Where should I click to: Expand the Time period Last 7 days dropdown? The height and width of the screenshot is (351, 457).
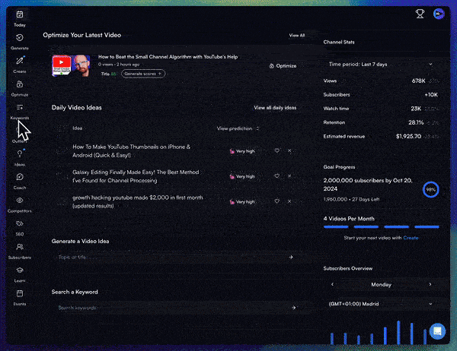click(x=380, y=65)
